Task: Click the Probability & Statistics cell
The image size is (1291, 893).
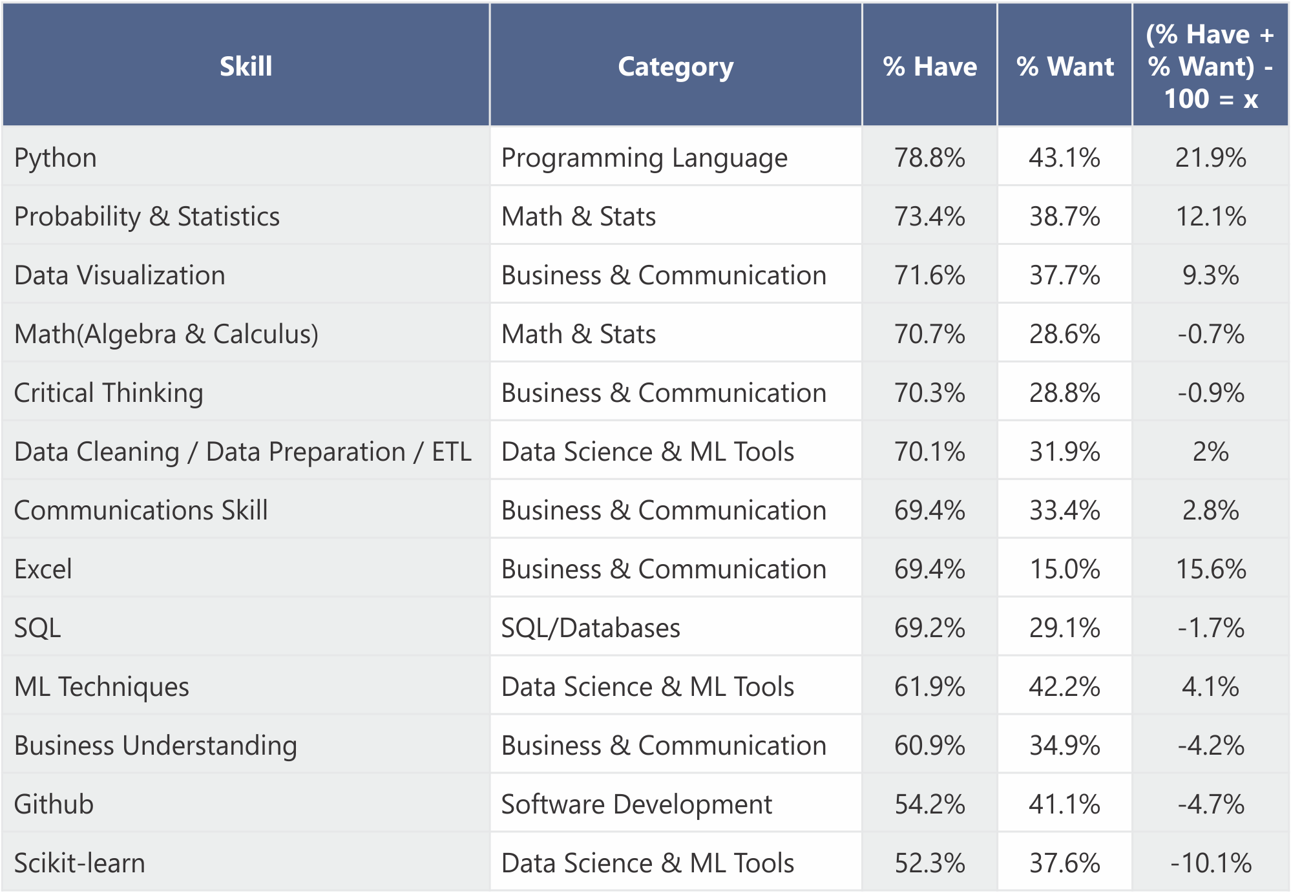Action: point(246,216)
